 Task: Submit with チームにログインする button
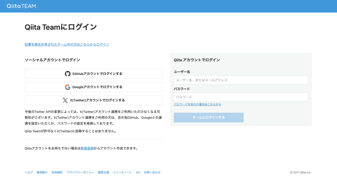[208, 117]
